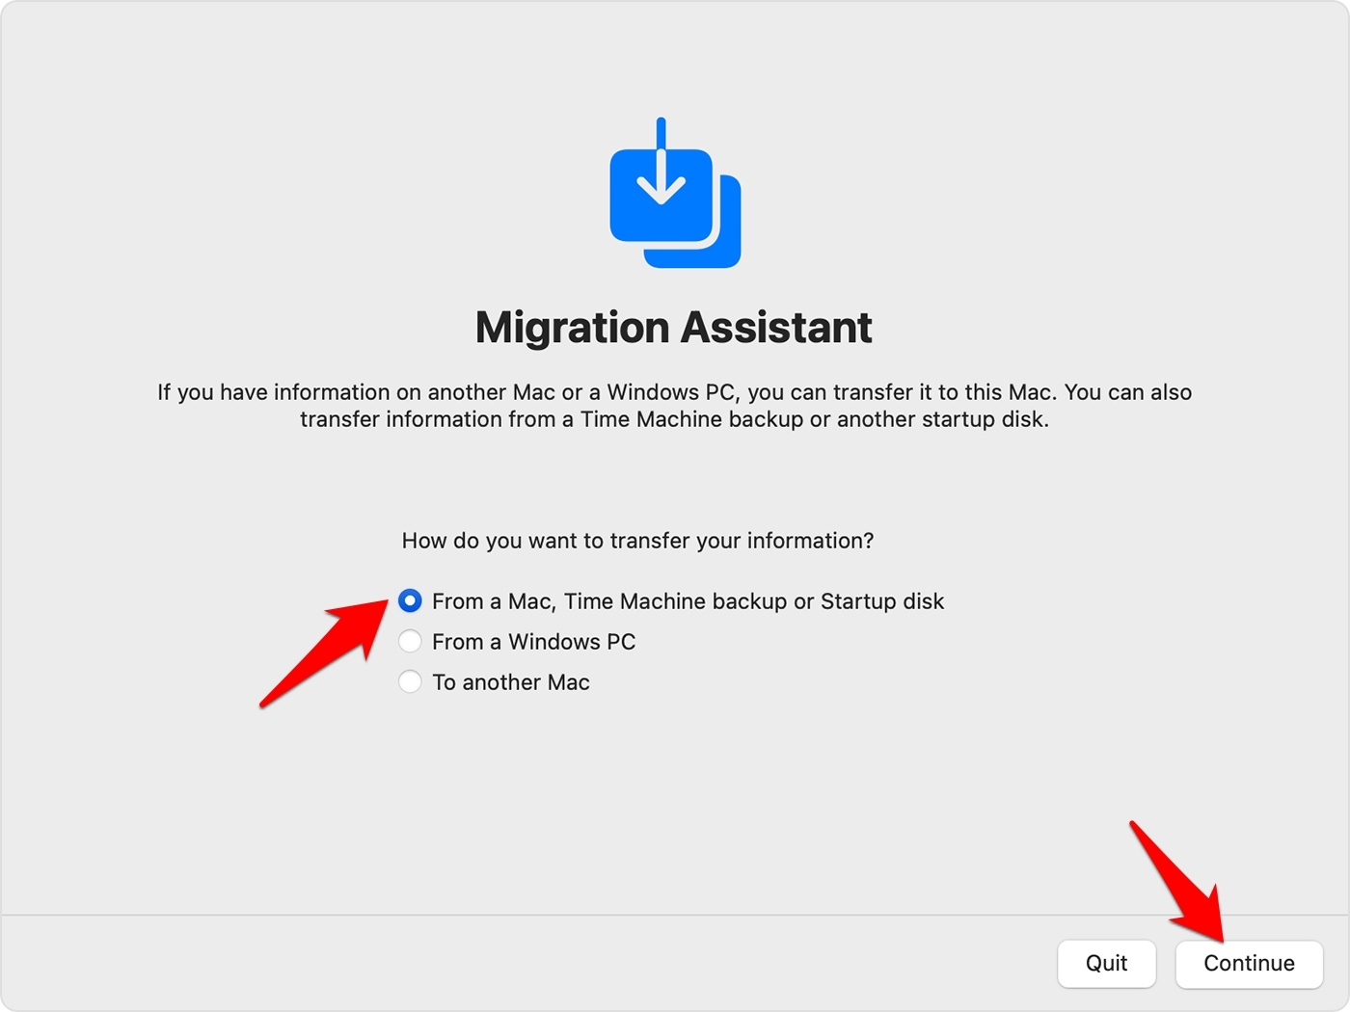Screen dimensions: 1350x1012
Task: Click the 'To another Mac' label text
Action: (510, 682)
